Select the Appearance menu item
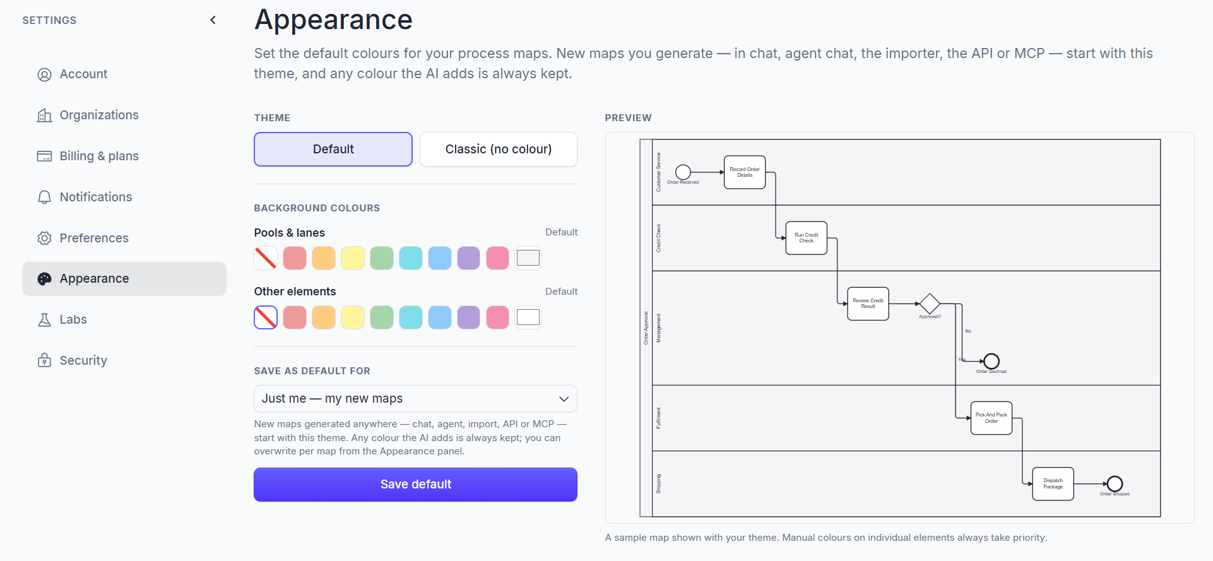Screen dimensions: 1213x561 pyautogui.click(x=124, y=279)
